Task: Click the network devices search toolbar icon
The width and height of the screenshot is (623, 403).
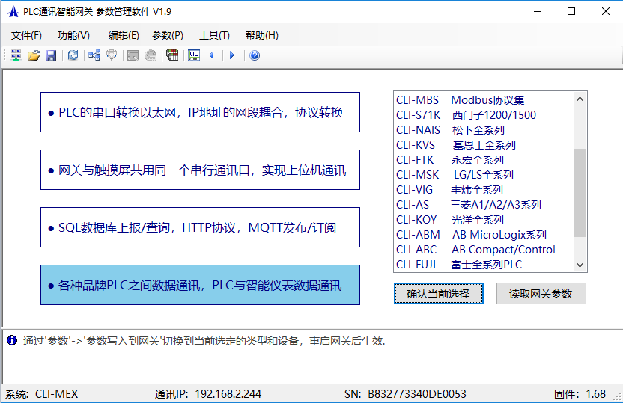Action: (16, 55)
